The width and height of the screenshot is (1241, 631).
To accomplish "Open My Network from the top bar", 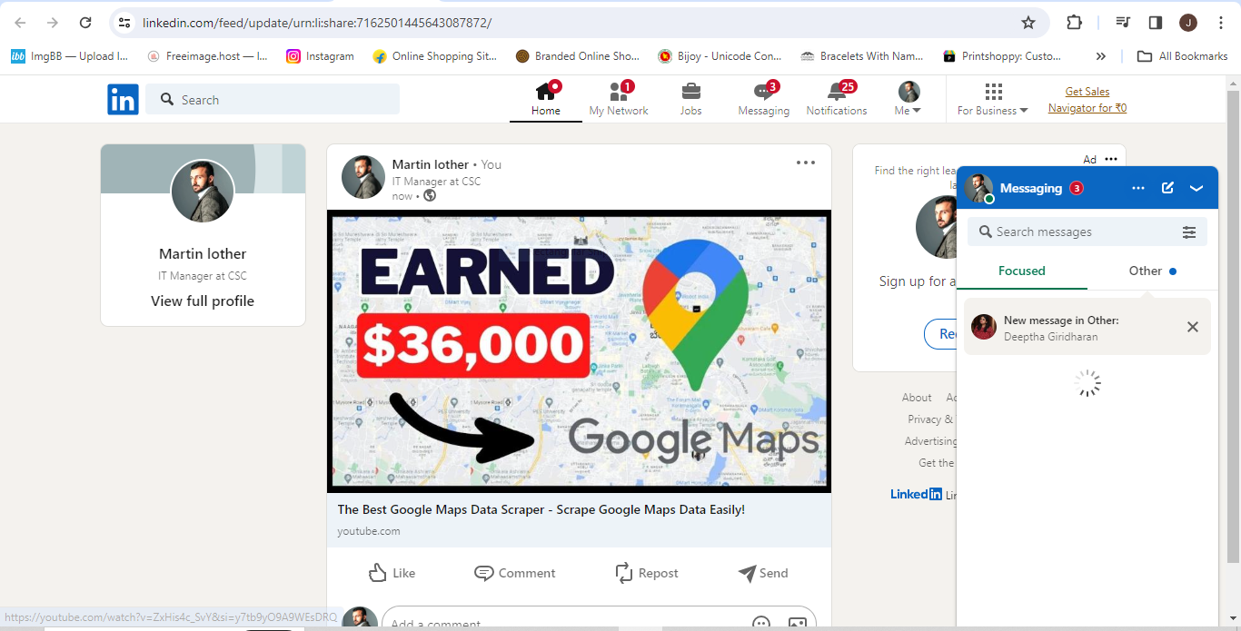I will click(618, 99).
